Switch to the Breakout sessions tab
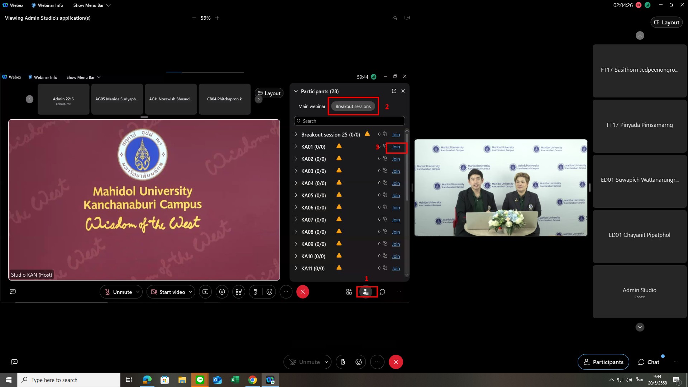 click(353, 106)
